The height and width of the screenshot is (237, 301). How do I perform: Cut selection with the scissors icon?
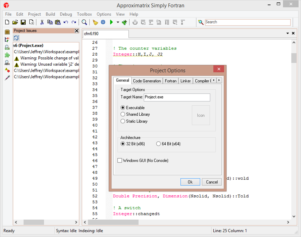(42, 22)
